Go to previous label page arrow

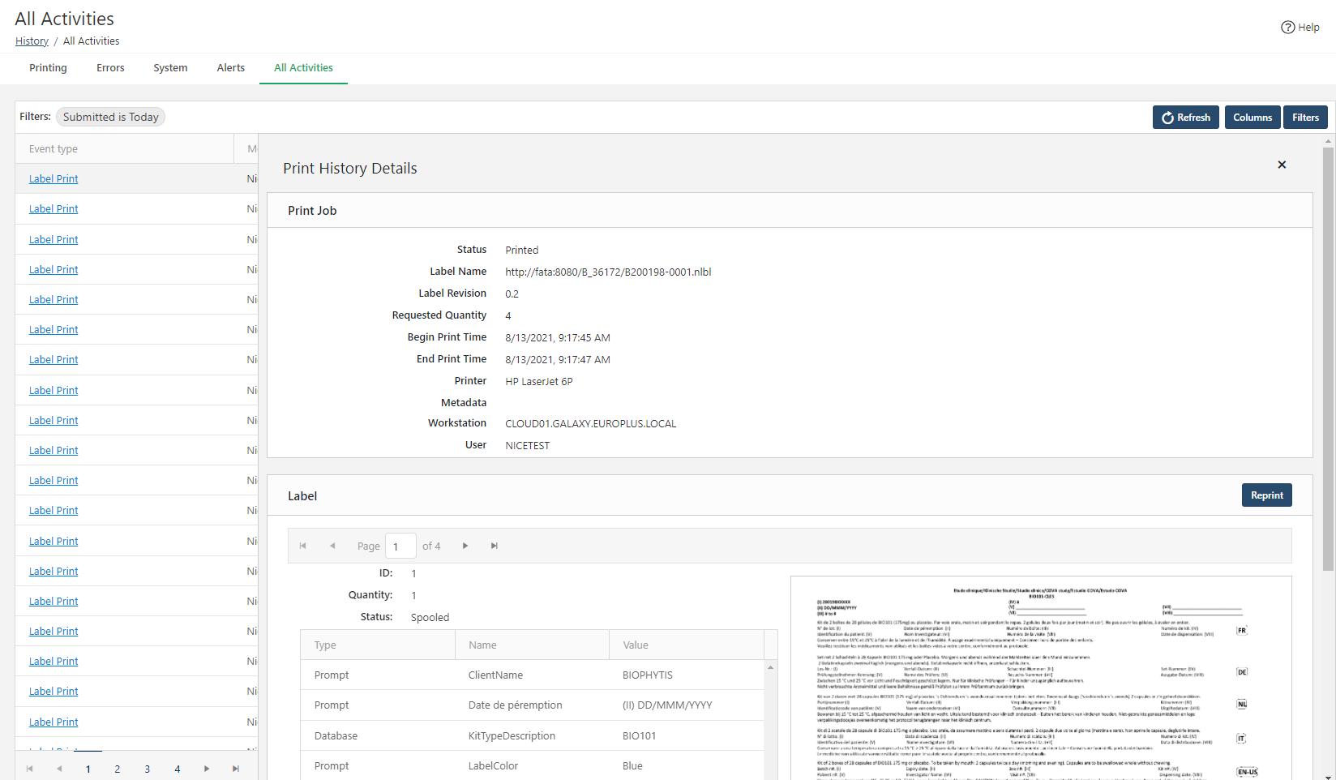[332, 546]
